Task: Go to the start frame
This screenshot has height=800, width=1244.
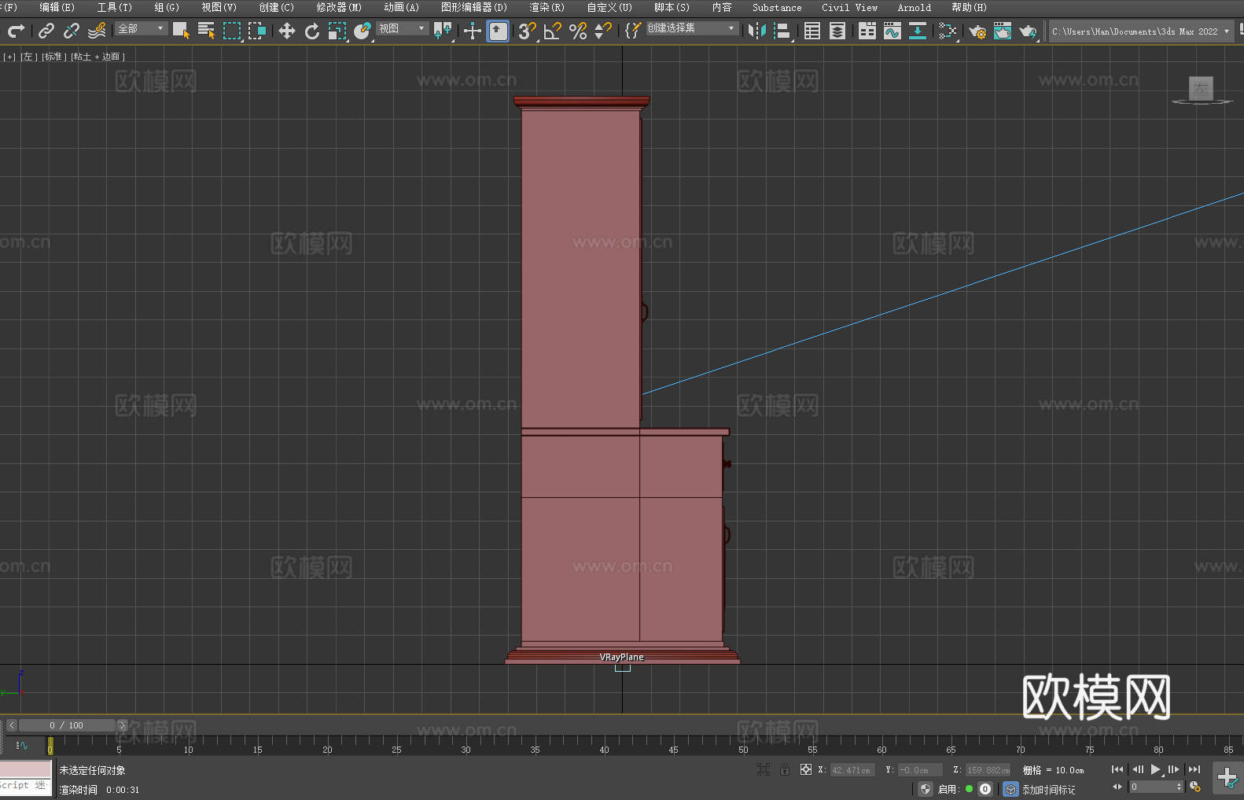Action: (x=1117, y=769)
